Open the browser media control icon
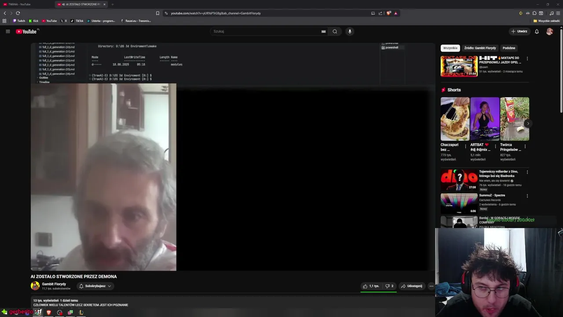 point(552,13)
